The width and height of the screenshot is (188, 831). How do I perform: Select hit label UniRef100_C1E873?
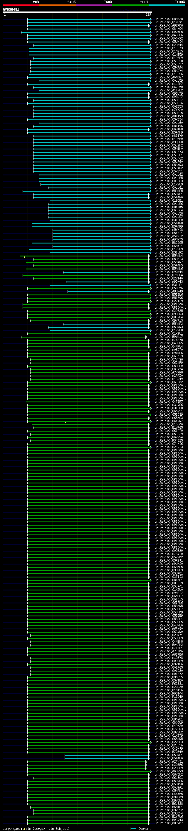pyautogui.click(x=168, y=48)
